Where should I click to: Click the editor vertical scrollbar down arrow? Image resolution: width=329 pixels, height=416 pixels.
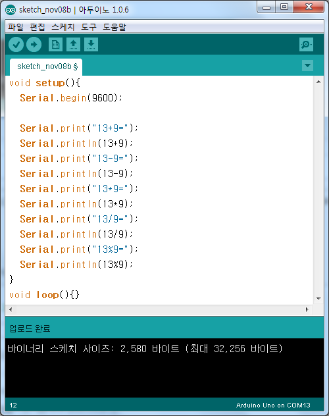coord(318,299)
